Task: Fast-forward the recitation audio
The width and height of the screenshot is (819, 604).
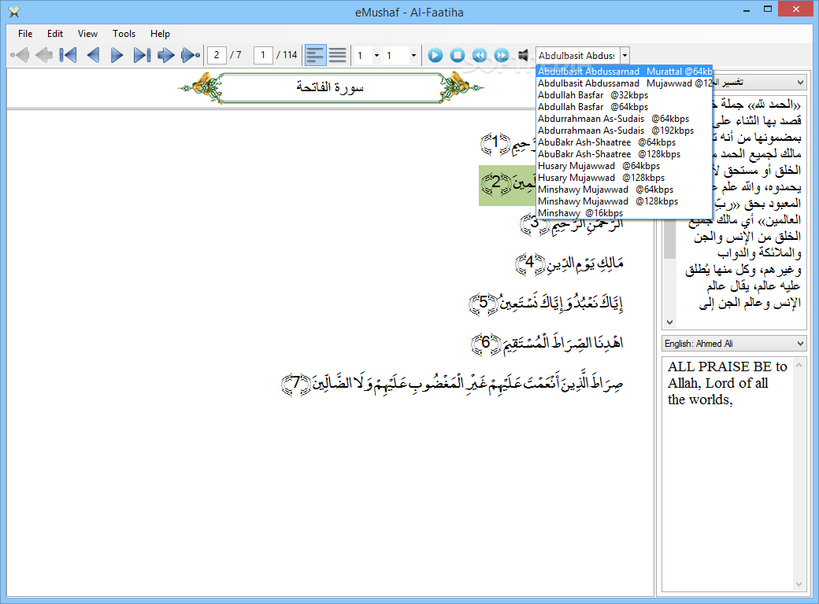Action: point(502,55)
